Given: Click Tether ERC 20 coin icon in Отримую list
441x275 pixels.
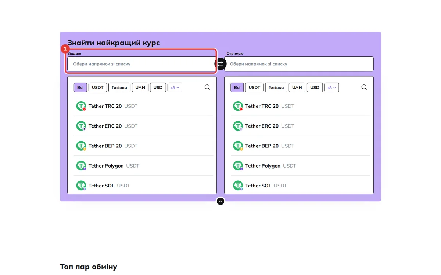Looking at the screenshot, I should click(238, 126).
